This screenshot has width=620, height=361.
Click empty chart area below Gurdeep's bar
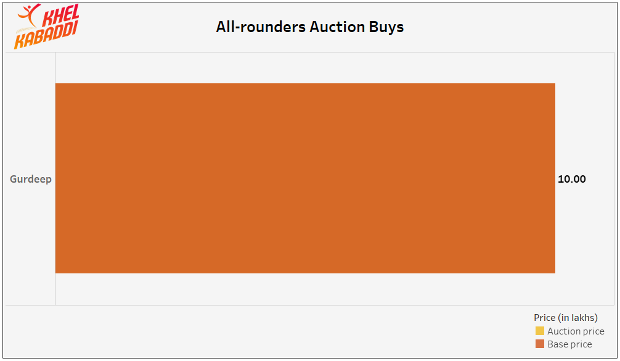pyautogui.click(x=305, y=289)
